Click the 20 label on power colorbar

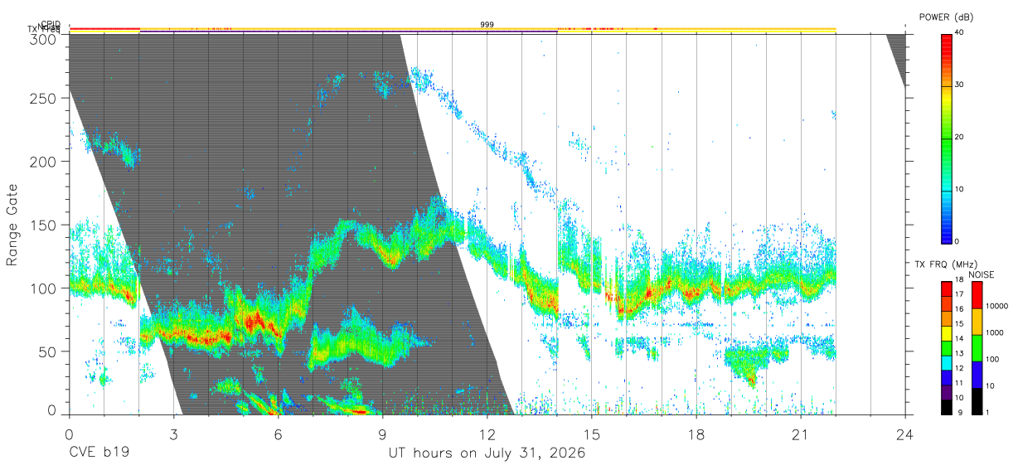(x=960, y=138)
